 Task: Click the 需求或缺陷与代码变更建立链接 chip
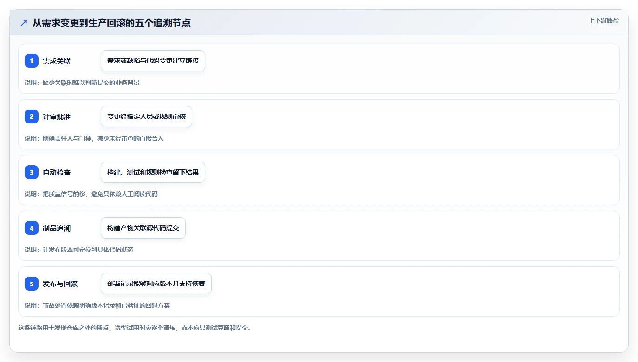tap(153, 61)
